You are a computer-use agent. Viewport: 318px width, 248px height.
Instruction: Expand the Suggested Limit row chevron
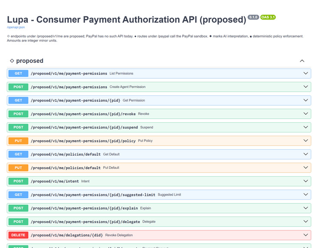coord(305,195)
